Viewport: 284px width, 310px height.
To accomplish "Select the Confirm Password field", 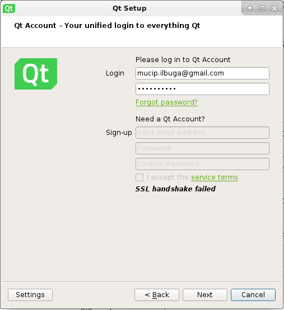I will 202,164.
